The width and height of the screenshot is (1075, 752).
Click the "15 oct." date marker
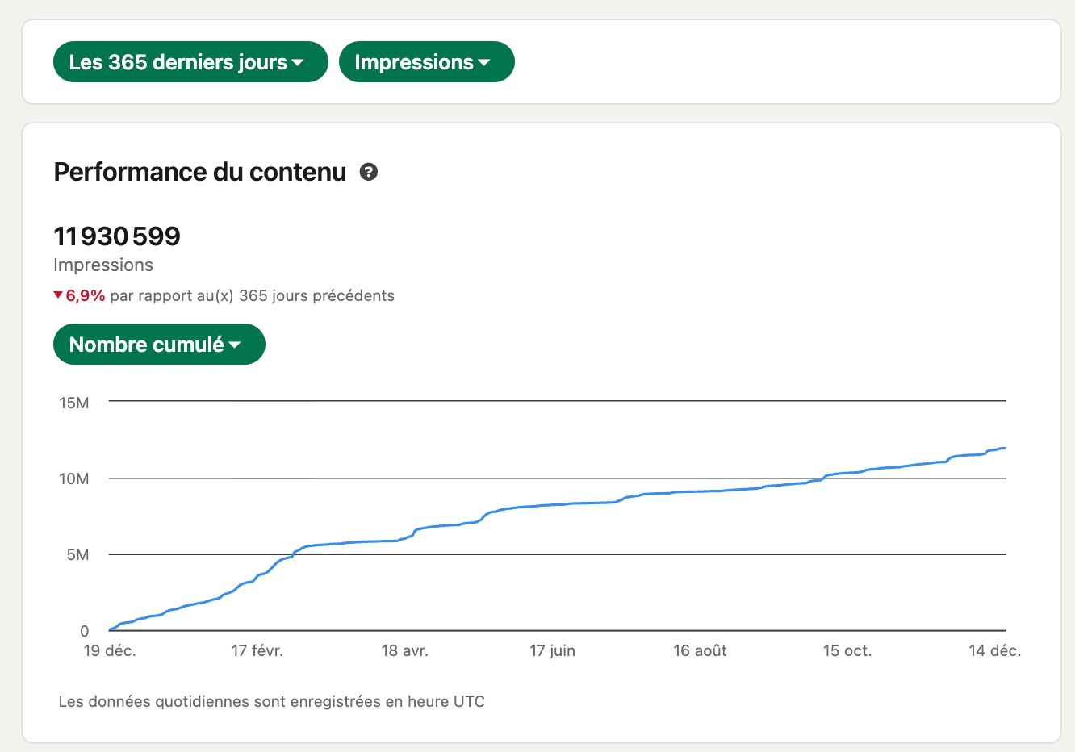click(847, 651)
